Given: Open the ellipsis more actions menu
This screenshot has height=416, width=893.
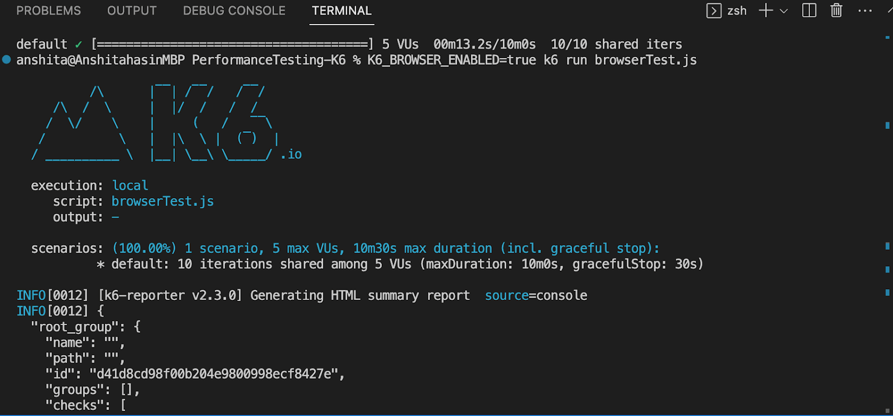Looking at the screenshot, I should 865,11.
